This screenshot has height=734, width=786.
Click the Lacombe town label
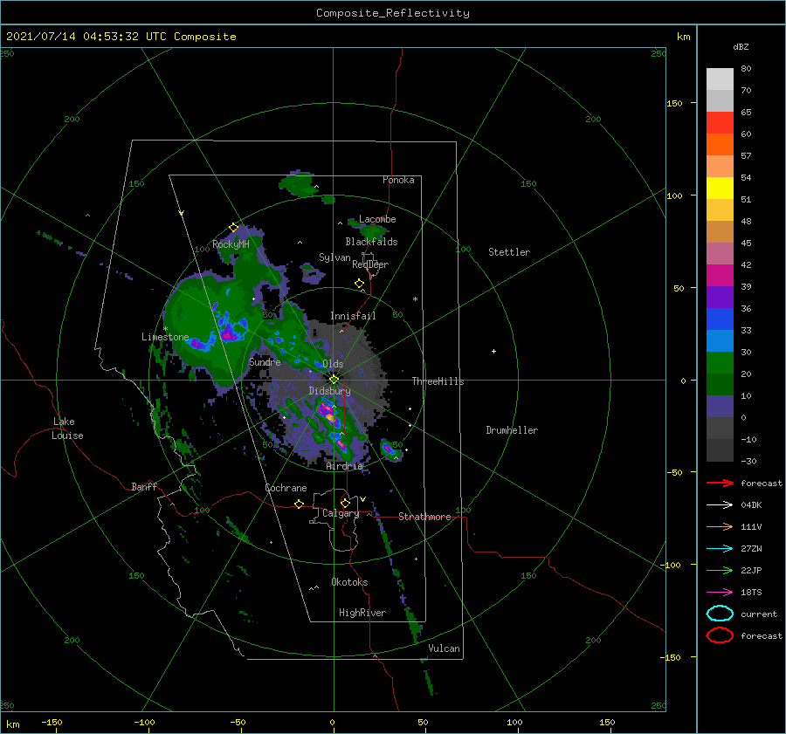(x=377, y=219)
